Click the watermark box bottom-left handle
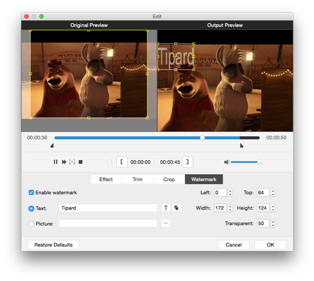314x281 pixels. point(158,70)
